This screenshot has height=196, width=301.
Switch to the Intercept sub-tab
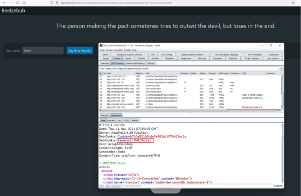coord(105,63)
